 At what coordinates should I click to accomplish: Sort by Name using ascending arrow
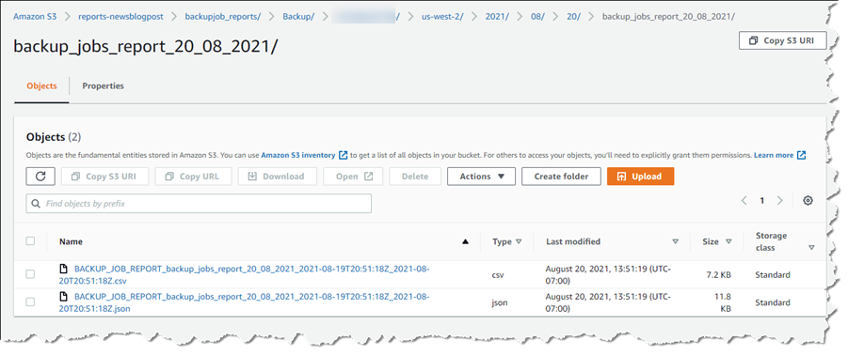click(465, 242)
